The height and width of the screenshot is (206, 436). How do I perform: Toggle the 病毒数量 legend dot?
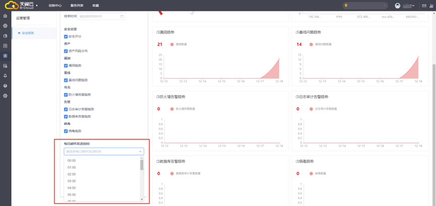coord(311,173)
